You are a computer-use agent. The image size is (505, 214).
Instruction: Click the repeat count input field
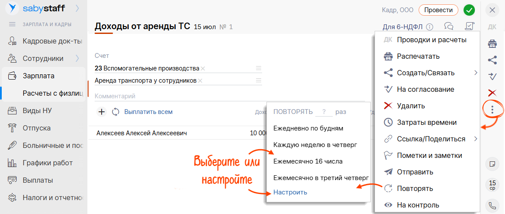324,112
